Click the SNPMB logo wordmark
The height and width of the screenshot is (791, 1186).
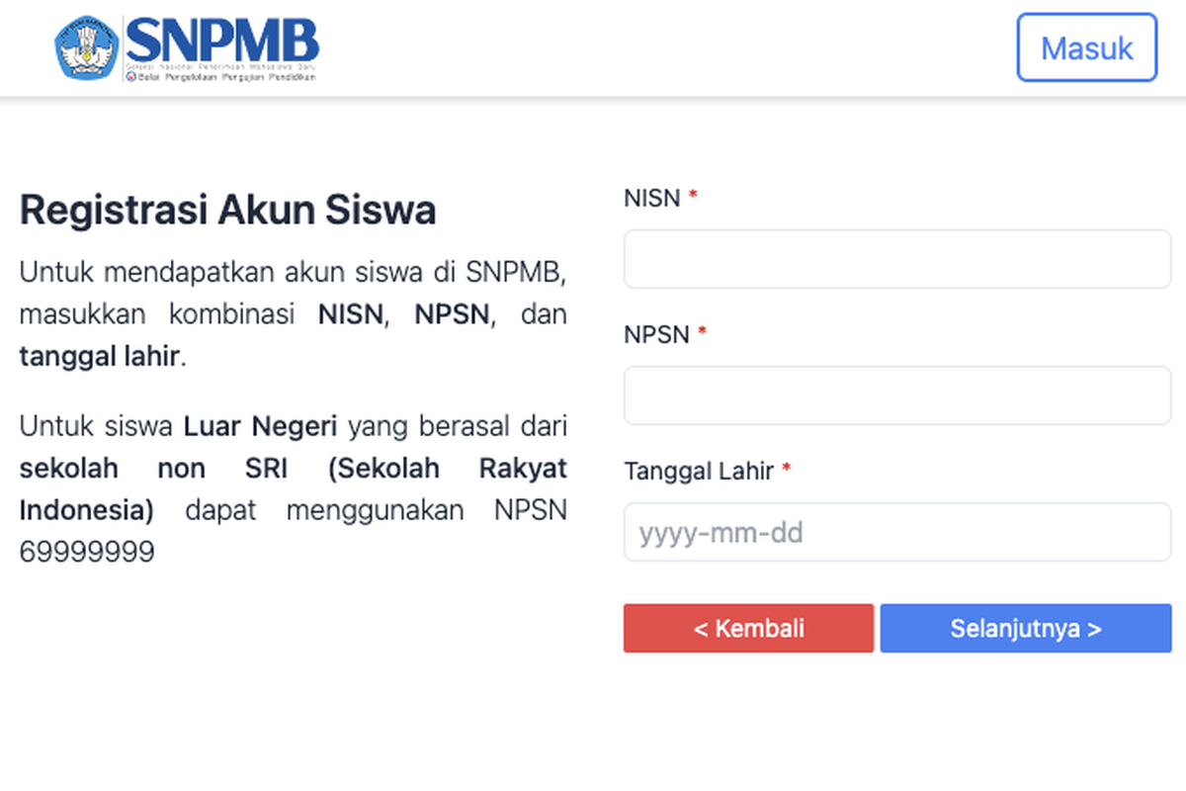pos(222,41)
